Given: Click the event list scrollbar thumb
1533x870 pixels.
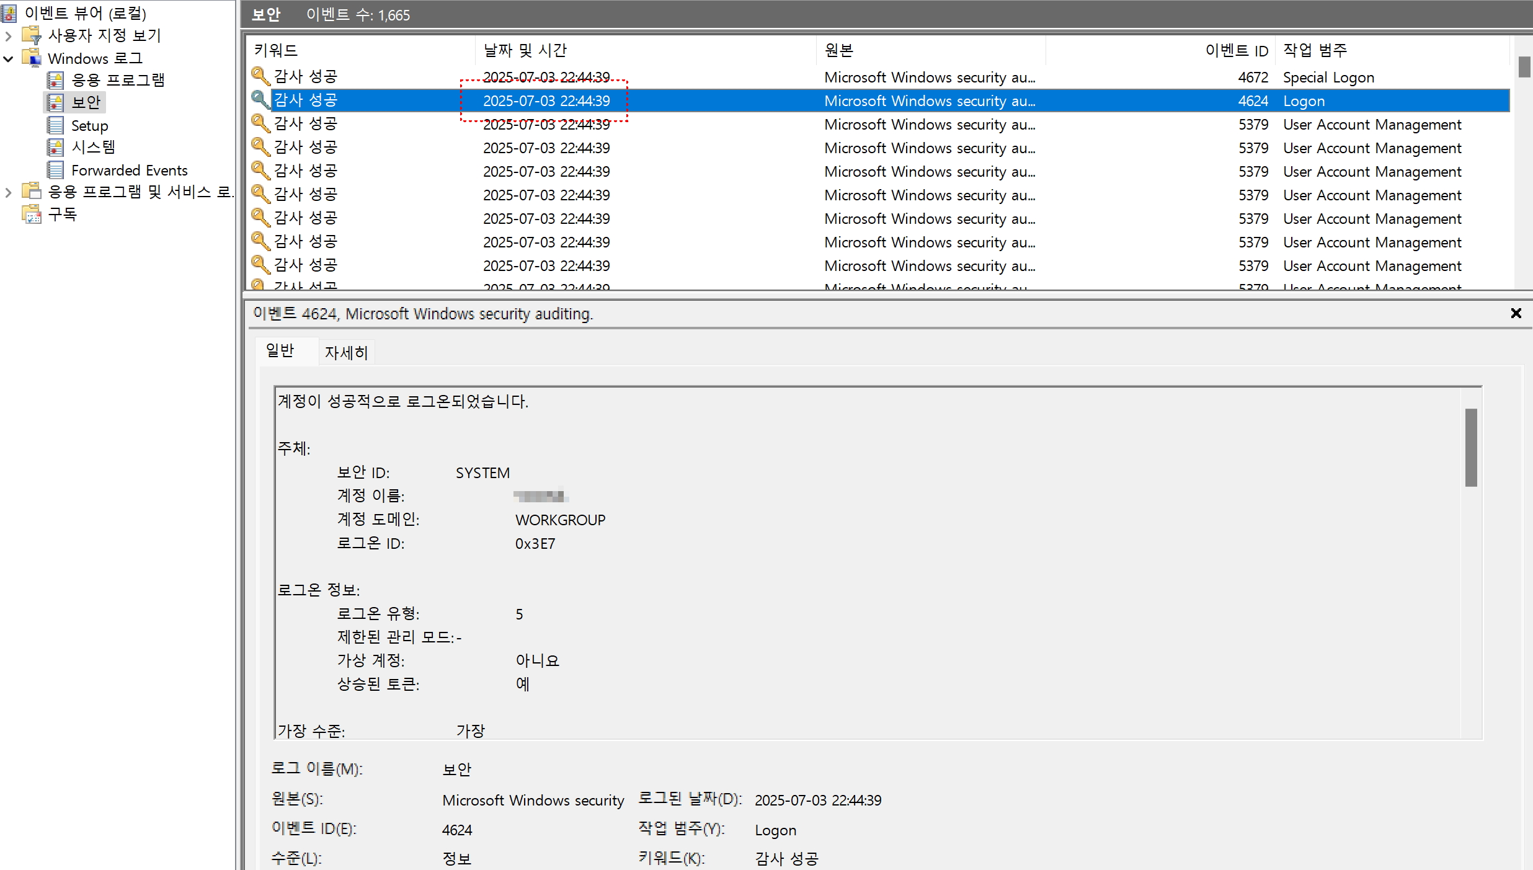Looking at the screenshot, I should [x=1524, y=67].
